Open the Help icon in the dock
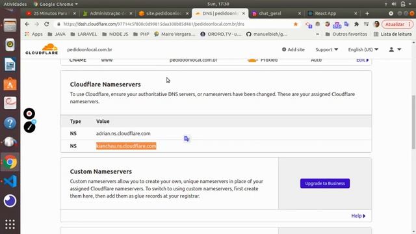Screen dimensions: 416x234 [10, 123]
